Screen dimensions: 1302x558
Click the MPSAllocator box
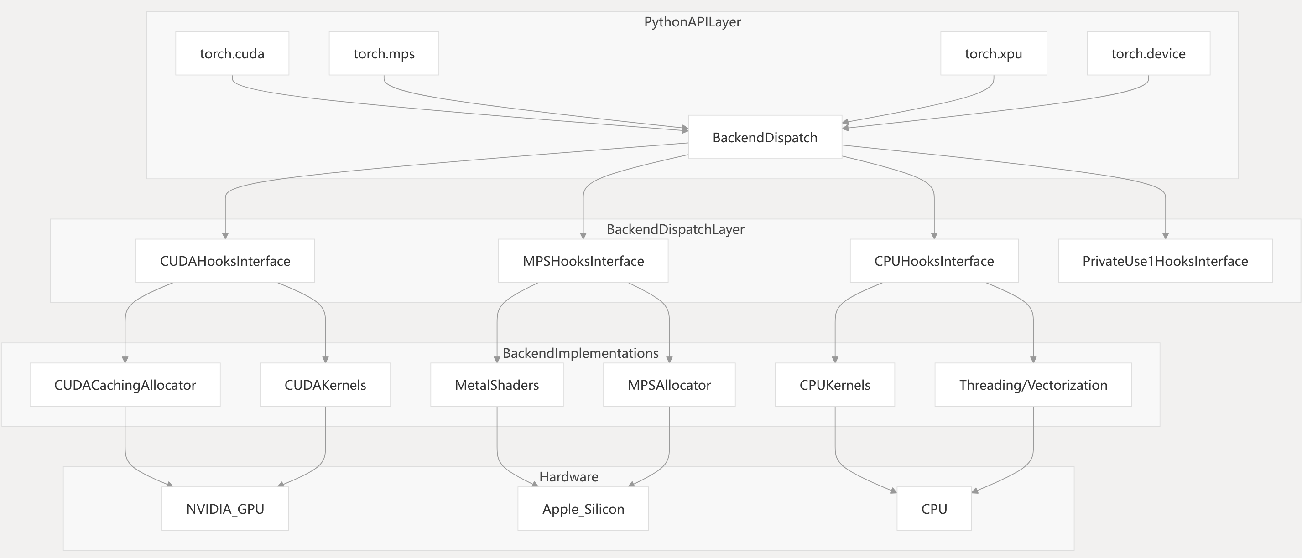coord(669,385)
